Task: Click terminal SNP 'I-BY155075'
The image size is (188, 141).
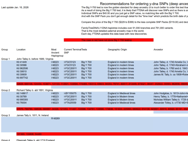Action: point(70,93)
